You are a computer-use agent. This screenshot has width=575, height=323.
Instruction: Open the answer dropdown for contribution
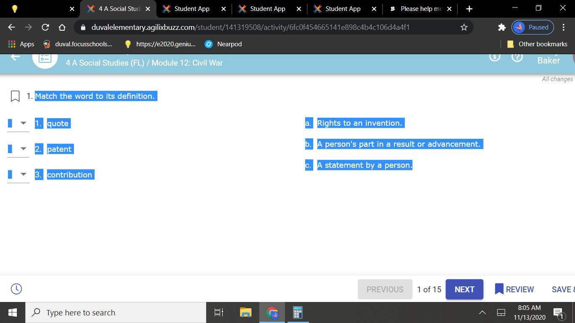tap(19, 175)
